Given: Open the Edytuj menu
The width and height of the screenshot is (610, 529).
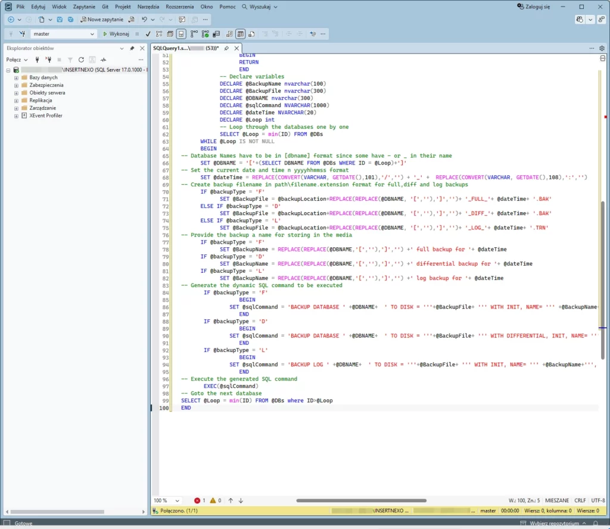Looking at the screenshot, I should pyautogui.click(x=38, y=7).
